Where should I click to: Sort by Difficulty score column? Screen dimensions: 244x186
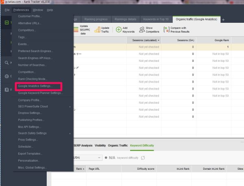point(139,169)
